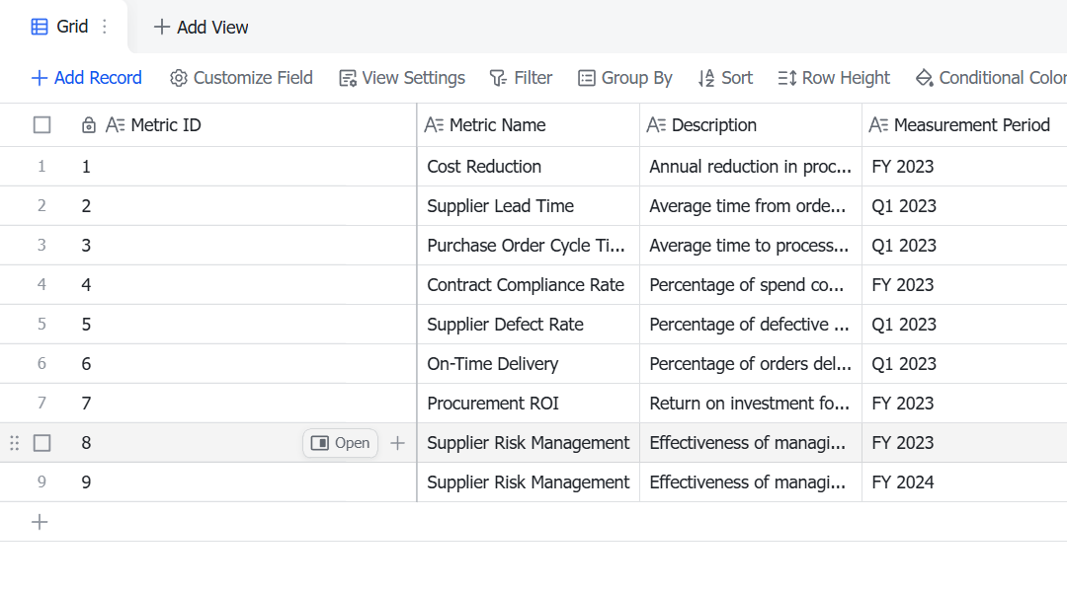This screenshot has height=592, width=1067.
Task: Click Add Record button
Action: 86,78
